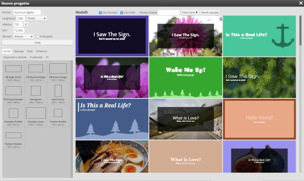Screen dimensions: 304x181
Task: Choose the FB Group Header preset
Action: [x=14, y=94]
